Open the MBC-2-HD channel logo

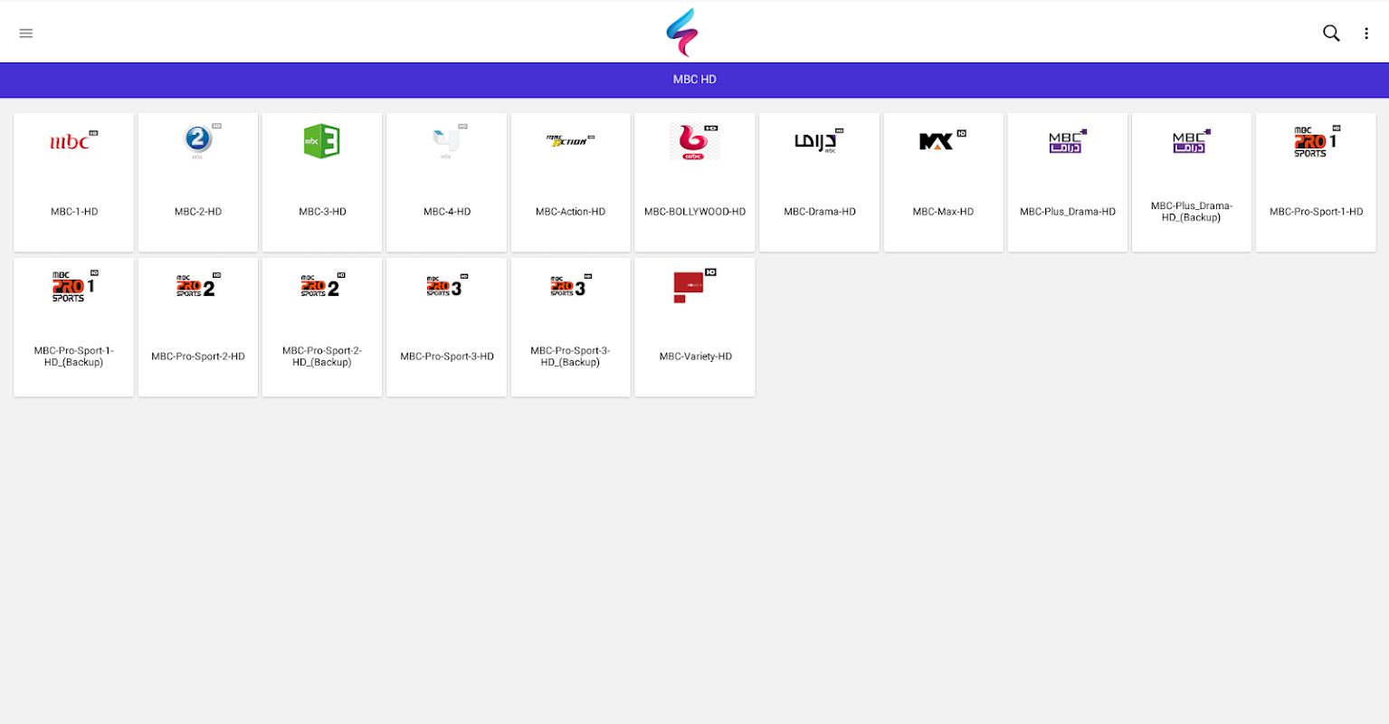[199, 141]
